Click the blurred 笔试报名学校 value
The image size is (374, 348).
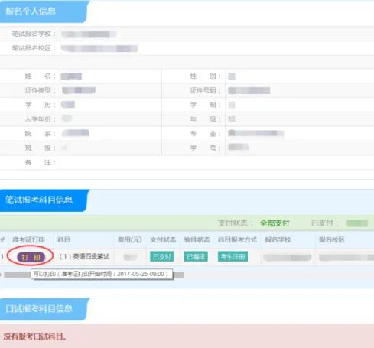coord(89,34)
